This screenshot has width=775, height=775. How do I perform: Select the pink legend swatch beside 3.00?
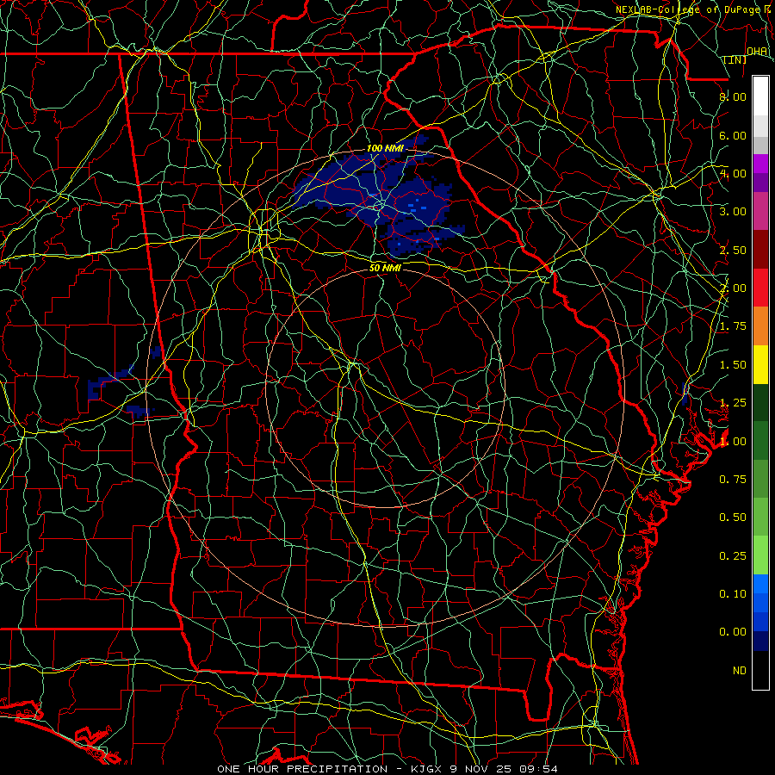760,211
